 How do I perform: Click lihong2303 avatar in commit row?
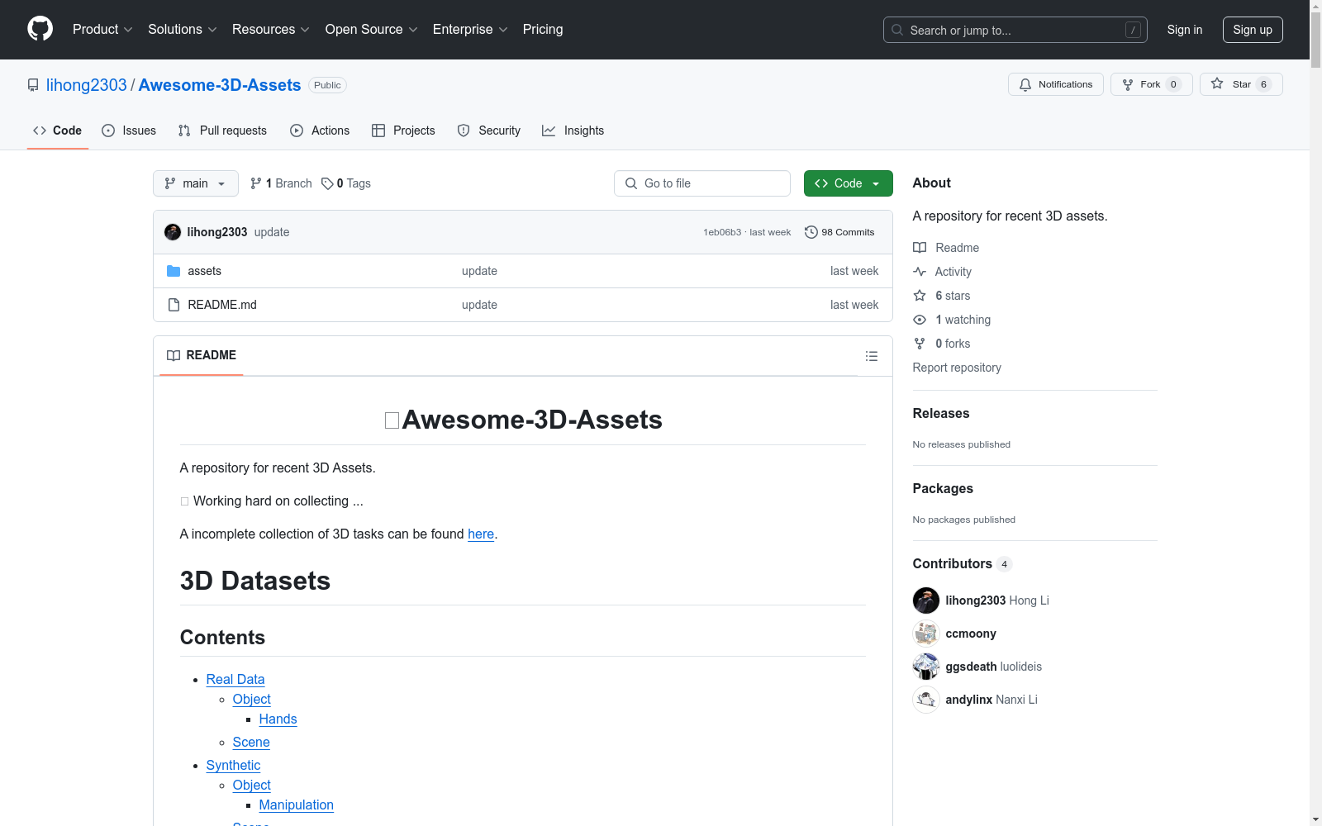coord(173,232)
